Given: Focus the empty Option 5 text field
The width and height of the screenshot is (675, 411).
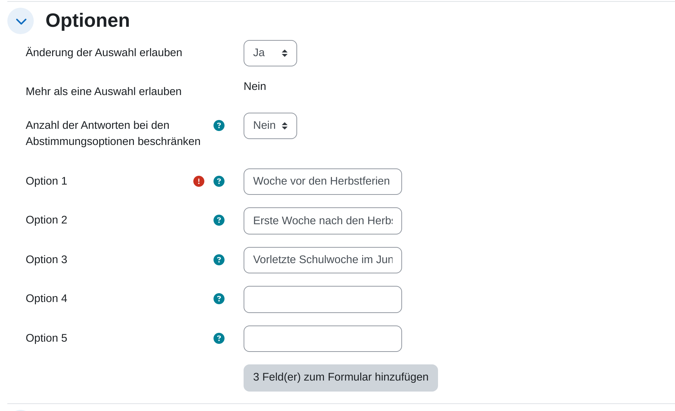Looking at the screenshot, I should tap(322, 339).
